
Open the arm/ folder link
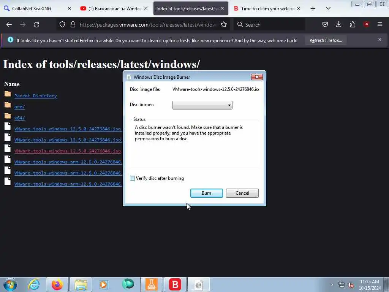pos(20,107)
